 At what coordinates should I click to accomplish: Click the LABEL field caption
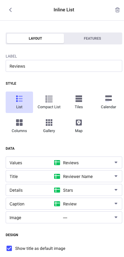tap(11, 56)
